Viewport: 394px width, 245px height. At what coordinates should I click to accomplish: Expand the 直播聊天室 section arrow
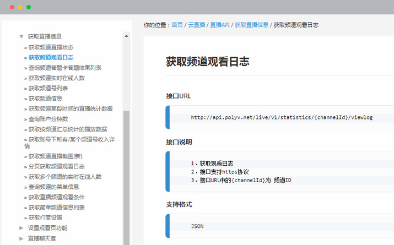(21, 238)
